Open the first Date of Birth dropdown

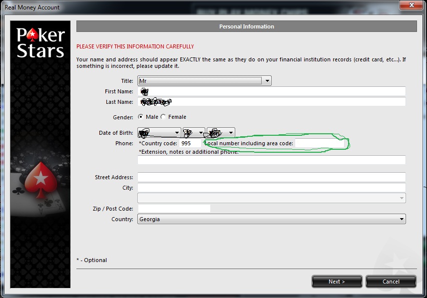159,133
